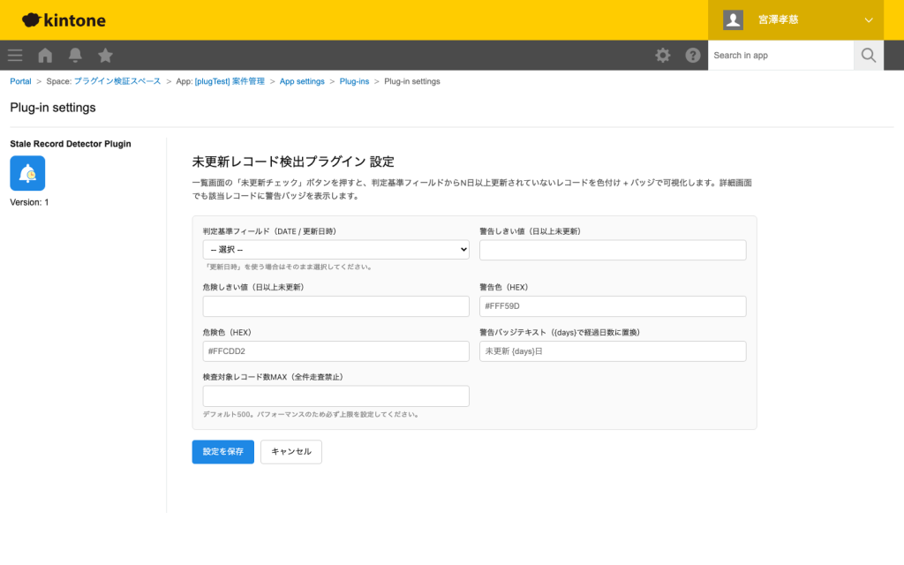Screen dimensions: 904x565
Task: Open the hamburger menu in the navigation bar
Action: (x=14, y=55)
